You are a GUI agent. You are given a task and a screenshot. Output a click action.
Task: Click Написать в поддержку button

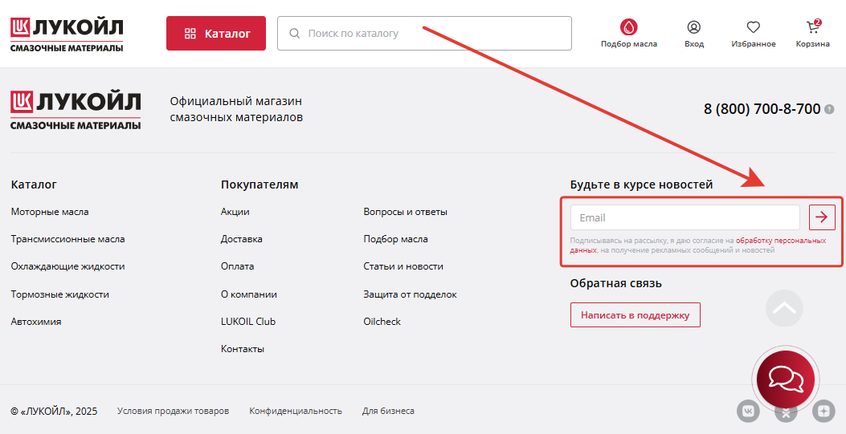[x=635, y=315]
